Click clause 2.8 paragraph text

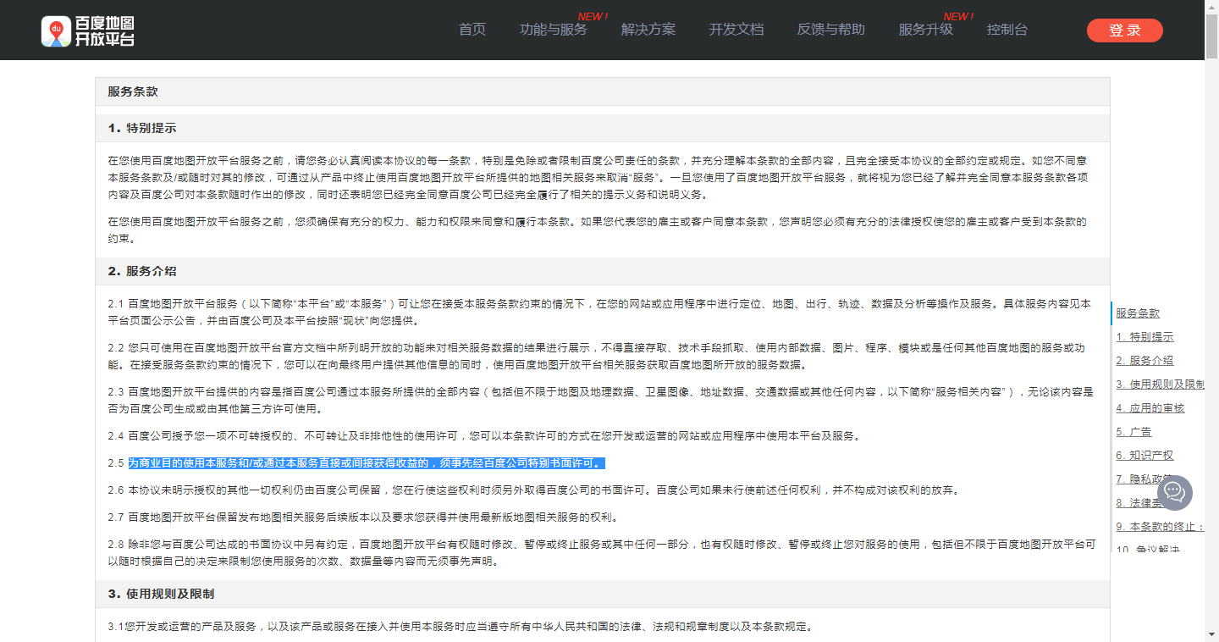pos(602,553)
